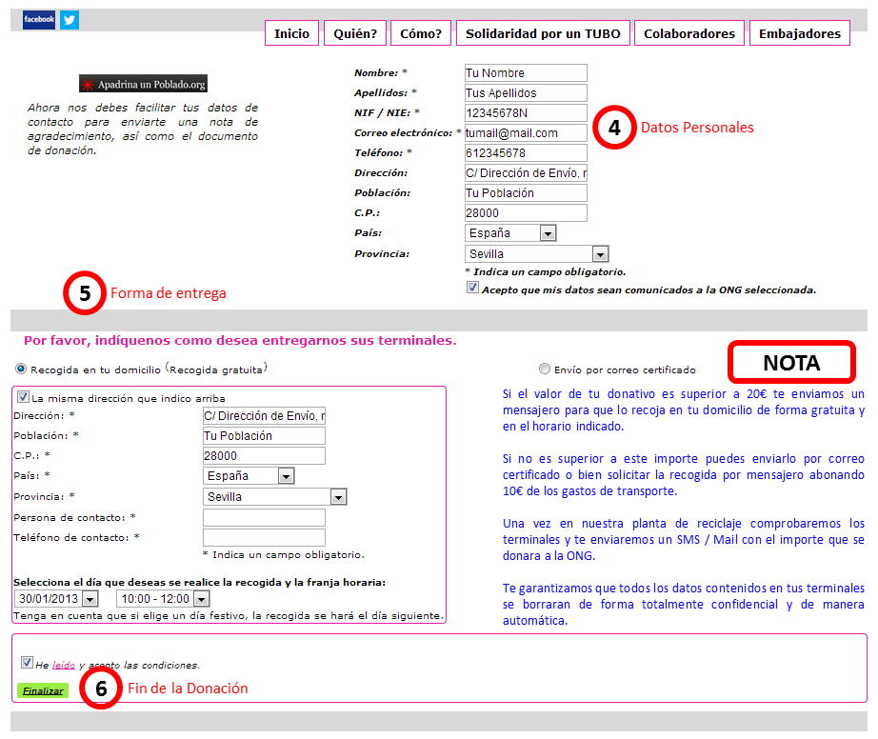Click the Apadrina un Poblado.org logo
Screen dimensions: 878x739
(x=143, y=84)
